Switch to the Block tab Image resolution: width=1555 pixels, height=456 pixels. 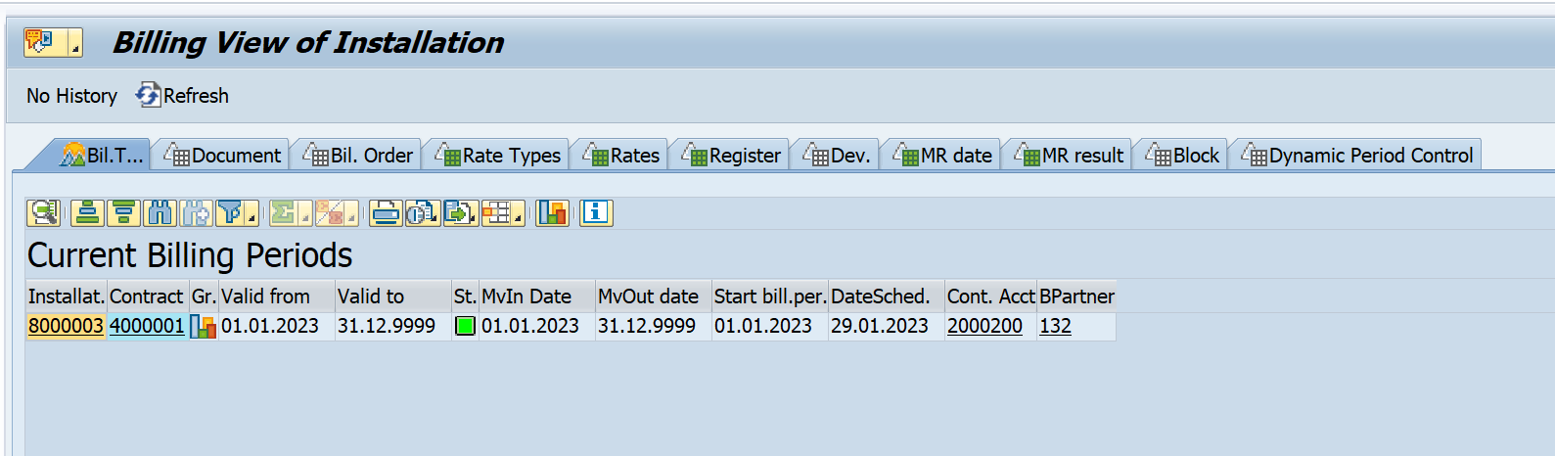(1182, 155)
